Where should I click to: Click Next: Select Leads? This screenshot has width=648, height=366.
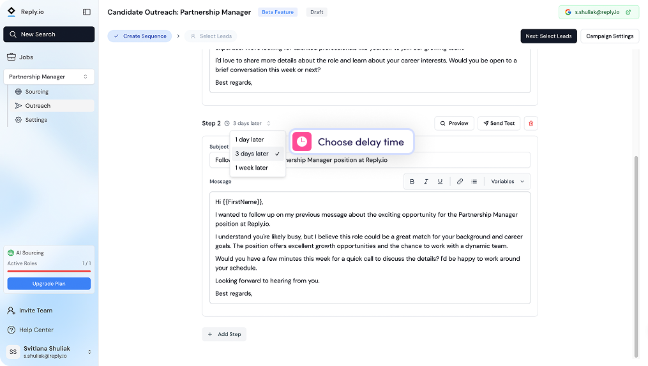pos(548,36)
